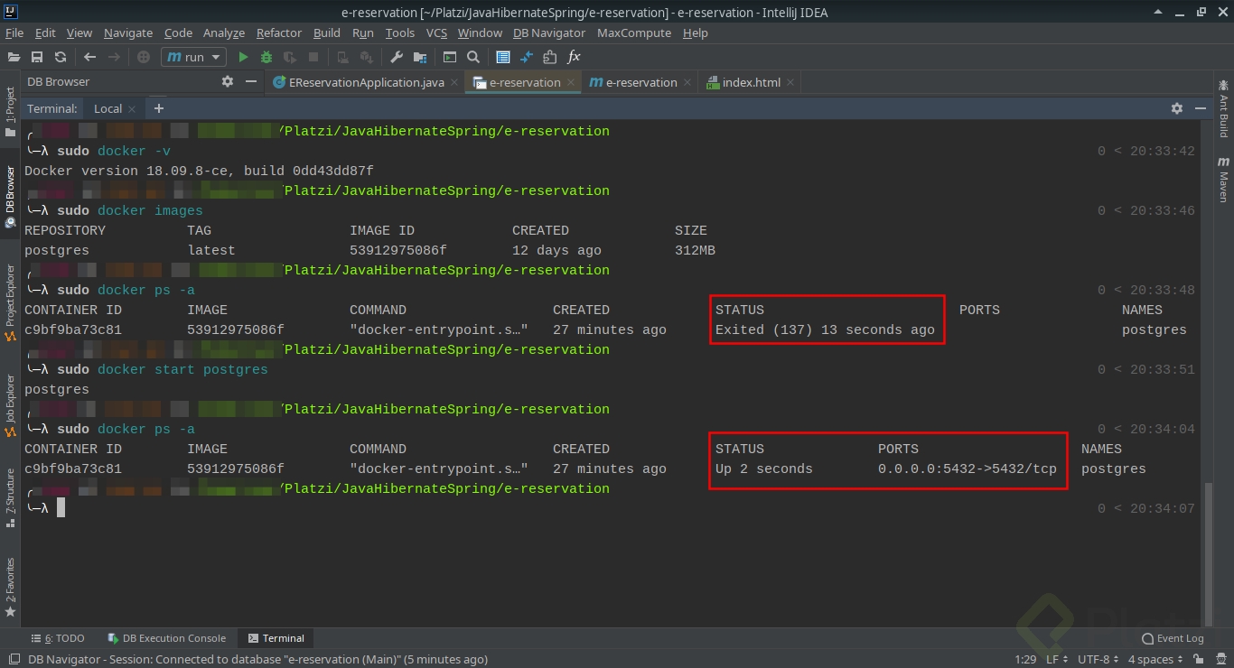Switch to the index.html editor tab

point(751,81)
